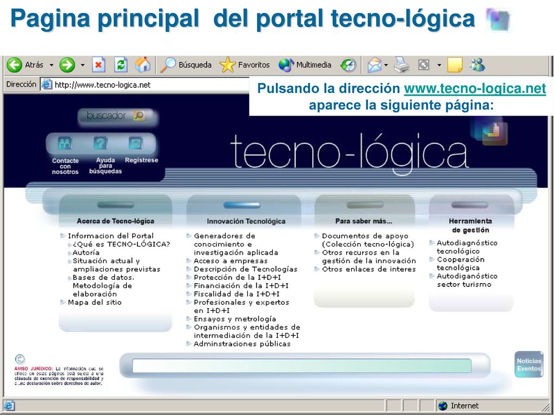Open Autodiagnóstico tecnológico link
The width and height of the screenshot is (554, 415).
(467, 247)
